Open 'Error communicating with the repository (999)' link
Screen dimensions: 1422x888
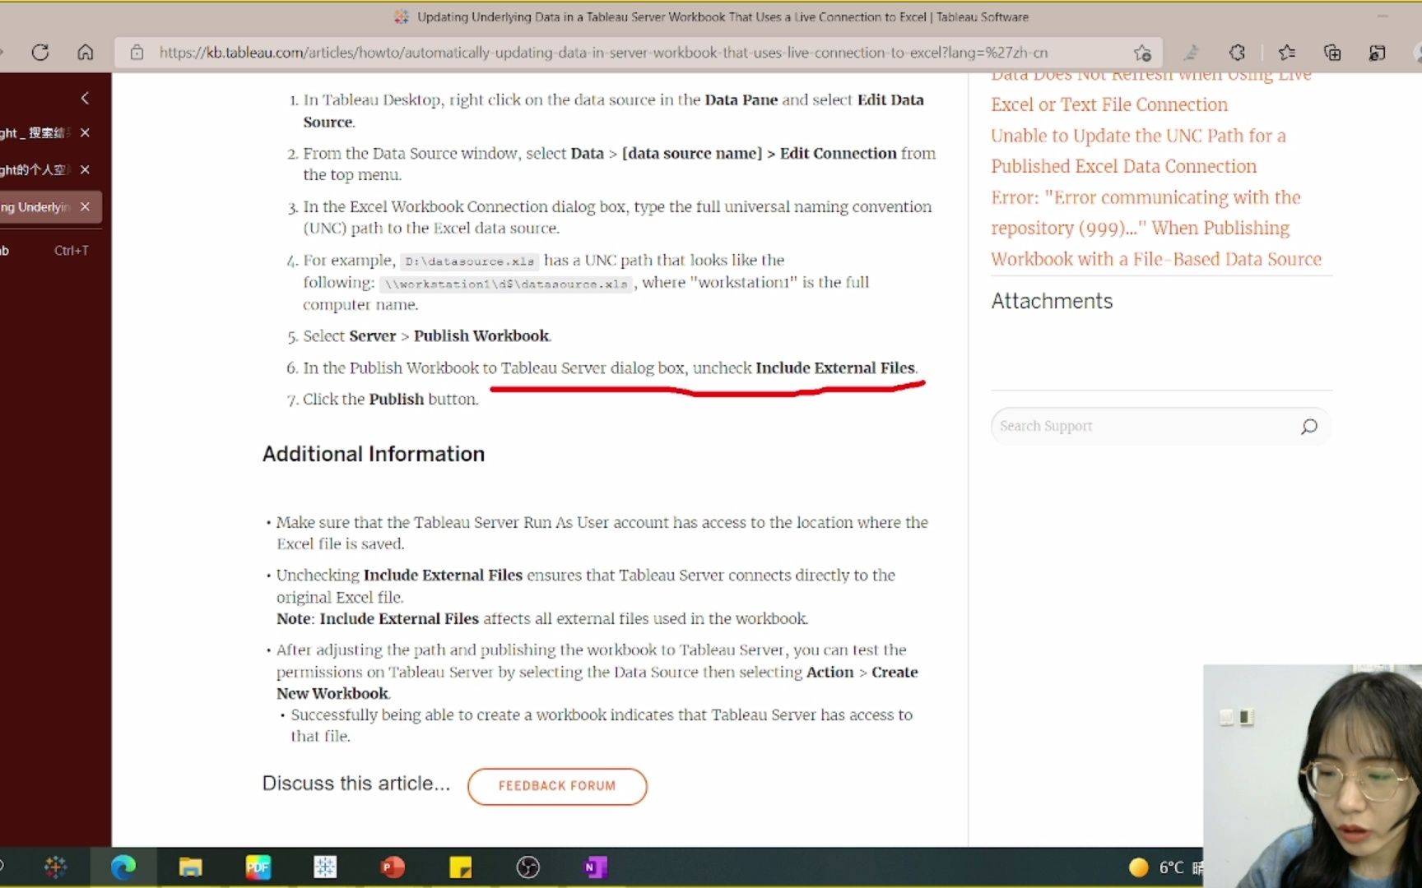click(x=1156, y=228)
